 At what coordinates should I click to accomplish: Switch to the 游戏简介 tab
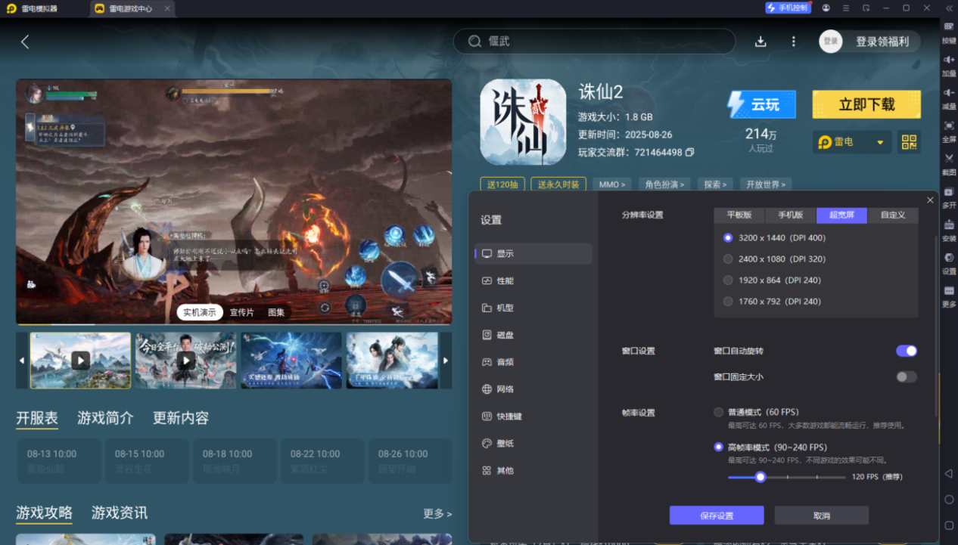[105, 418]
